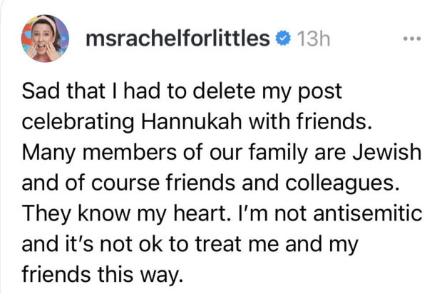Click the line 'They know my heart. I'm not antisemitic'
442x294 pixels.
222,213
